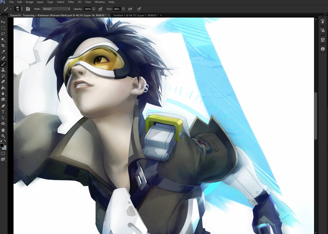Select the Eraser tool

[3, 82]
